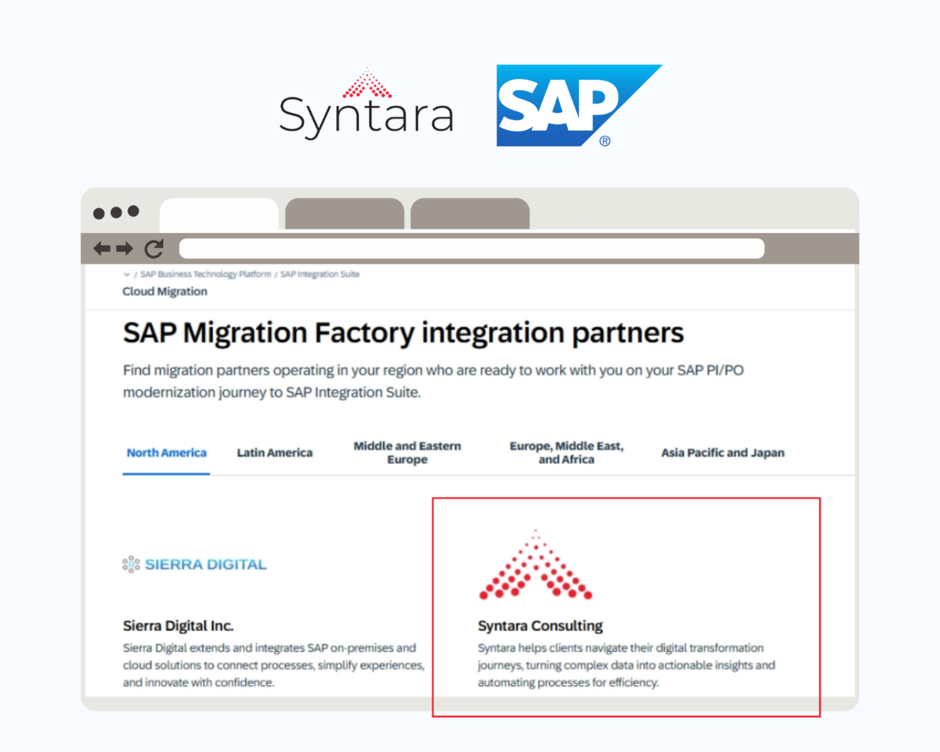Viewport: 940px width, 752px height.
Task: Open SAP Integration Suite breadcrumb link
Action: (320, 274)
